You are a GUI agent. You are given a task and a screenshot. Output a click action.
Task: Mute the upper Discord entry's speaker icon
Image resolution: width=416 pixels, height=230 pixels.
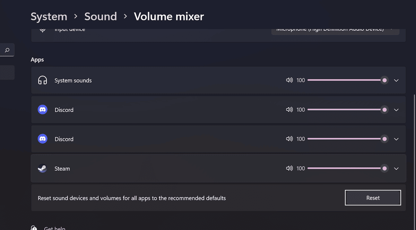[x=289, y=110]
